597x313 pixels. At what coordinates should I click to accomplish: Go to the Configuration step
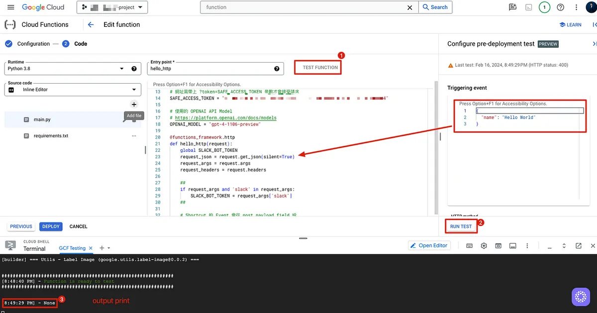pyautogui.click(x=33, y=44)
